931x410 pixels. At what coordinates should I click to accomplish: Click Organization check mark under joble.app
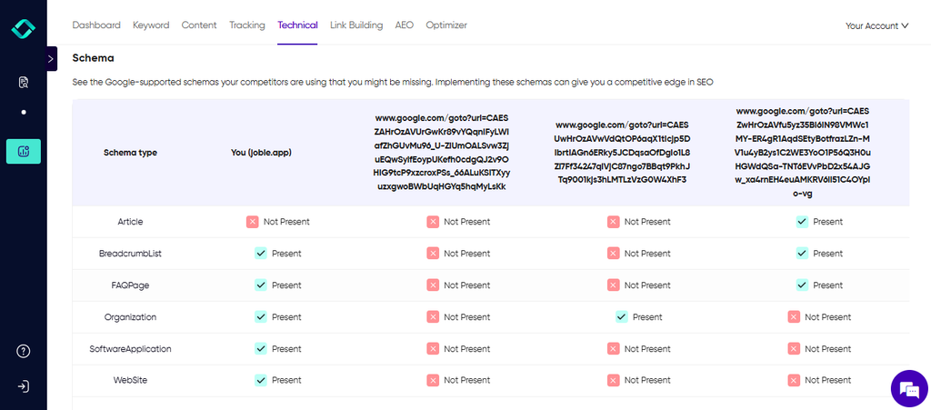[261, 317]
